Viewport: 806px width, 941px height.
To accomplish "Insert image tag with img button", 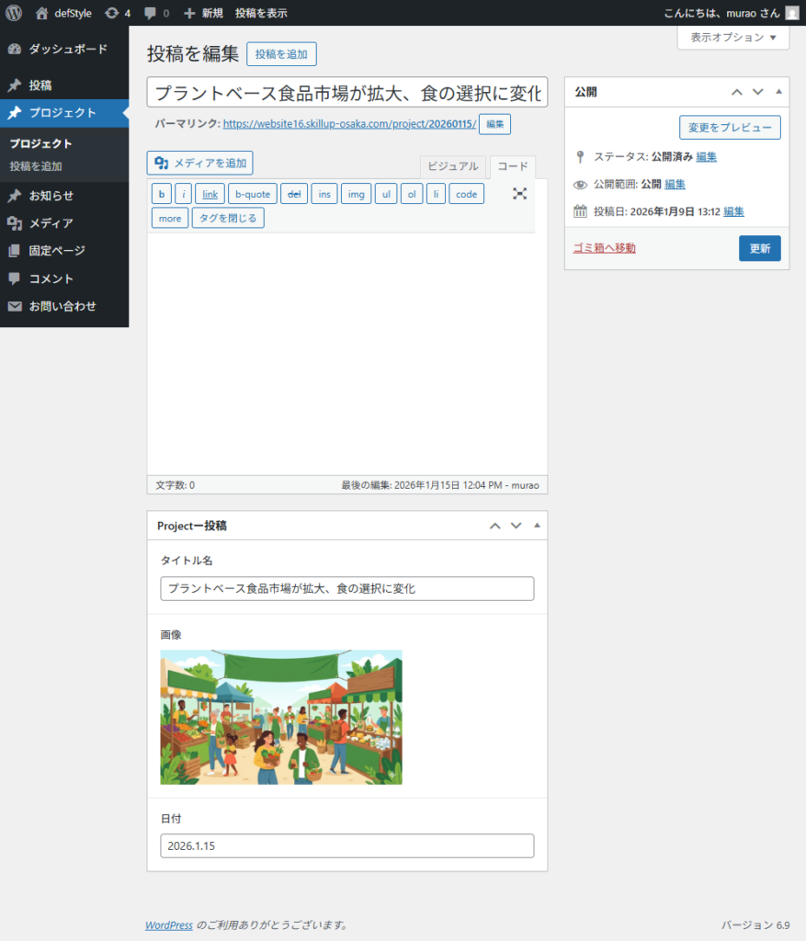I will 356,194.
